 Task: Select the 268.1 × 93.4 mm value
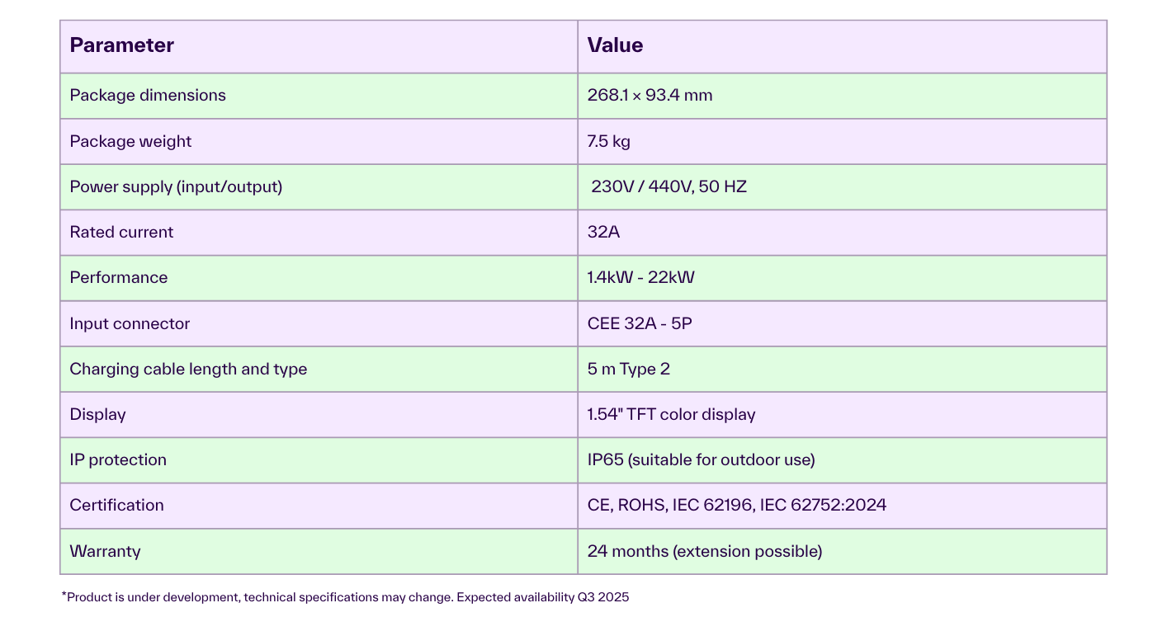[x=650, y=96]
